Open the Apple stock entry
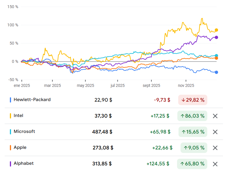The image size is (232, 170). pyautogui.click(x=20, y=147)
